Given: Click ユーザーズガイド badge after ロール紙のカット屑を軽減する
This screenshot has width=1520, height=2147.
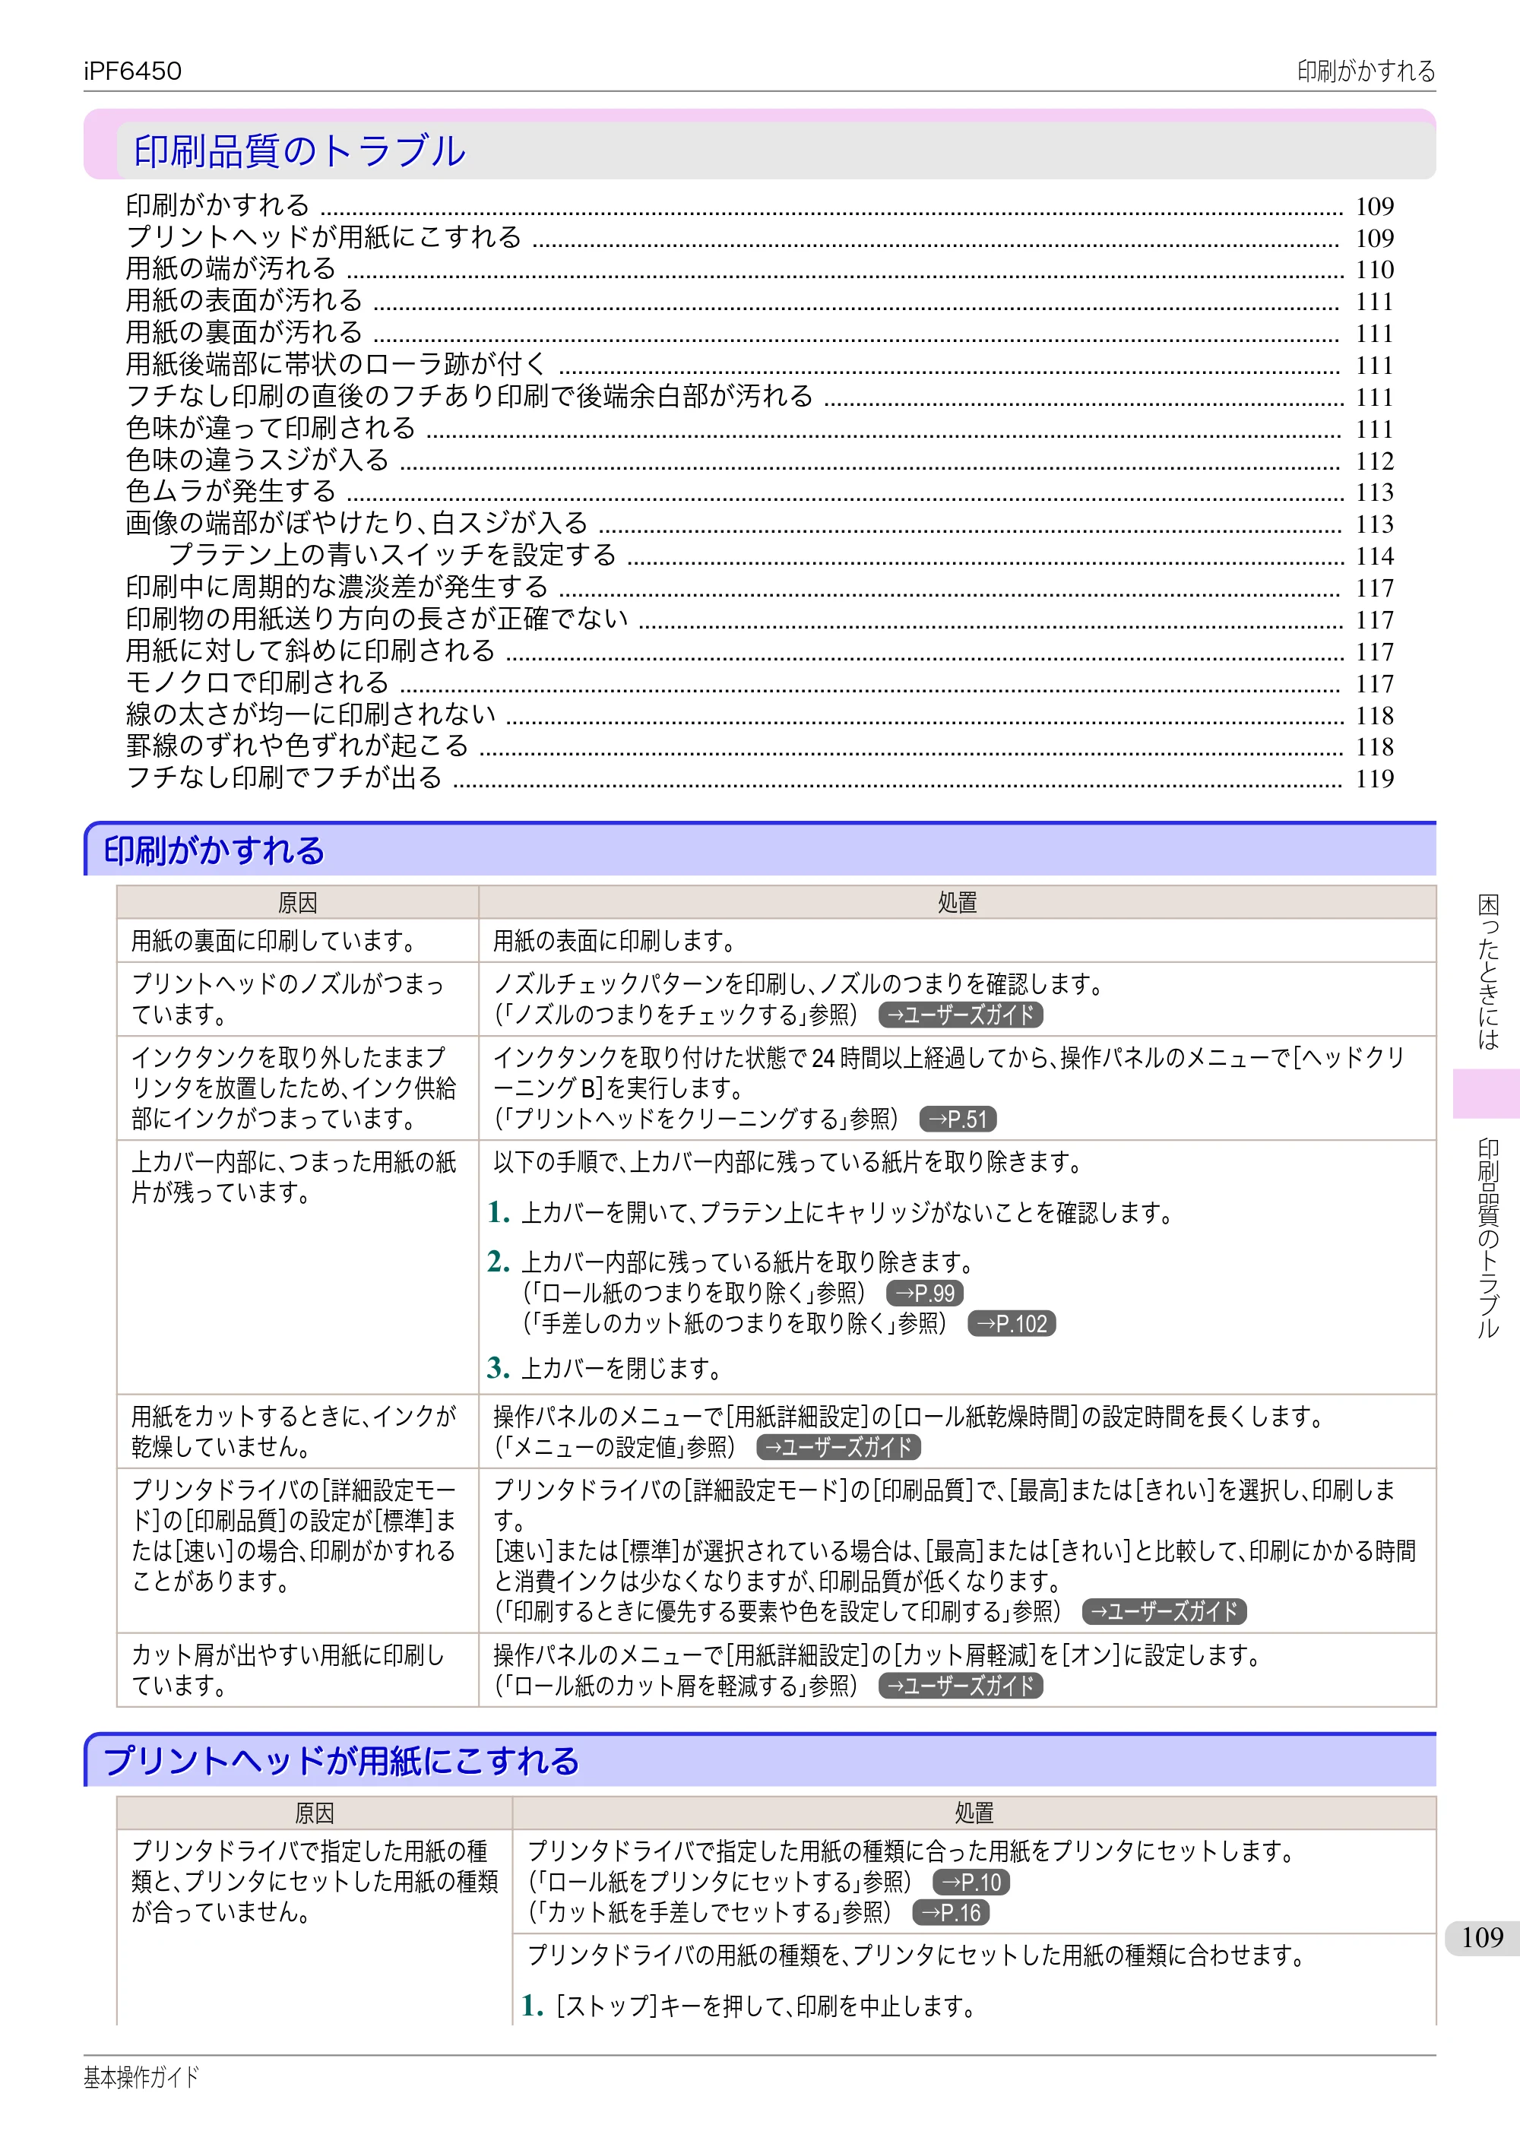Looking at the screenshot, I should tap(961, 1686).
